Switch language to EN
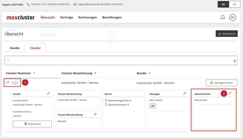The image size is (243, 139). 235,4
